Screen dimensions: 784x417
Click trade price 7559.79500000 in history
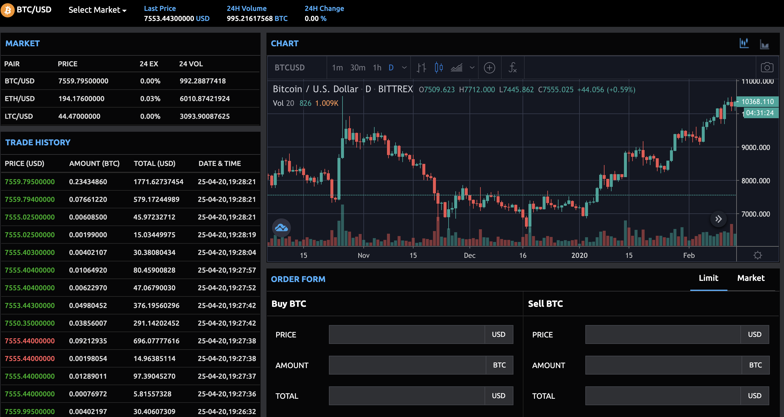point(29,182)
